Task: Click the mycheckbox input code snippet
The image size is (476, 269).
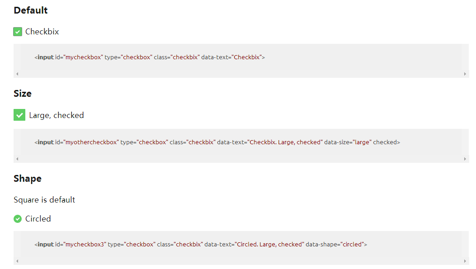Action: point(150,57)
